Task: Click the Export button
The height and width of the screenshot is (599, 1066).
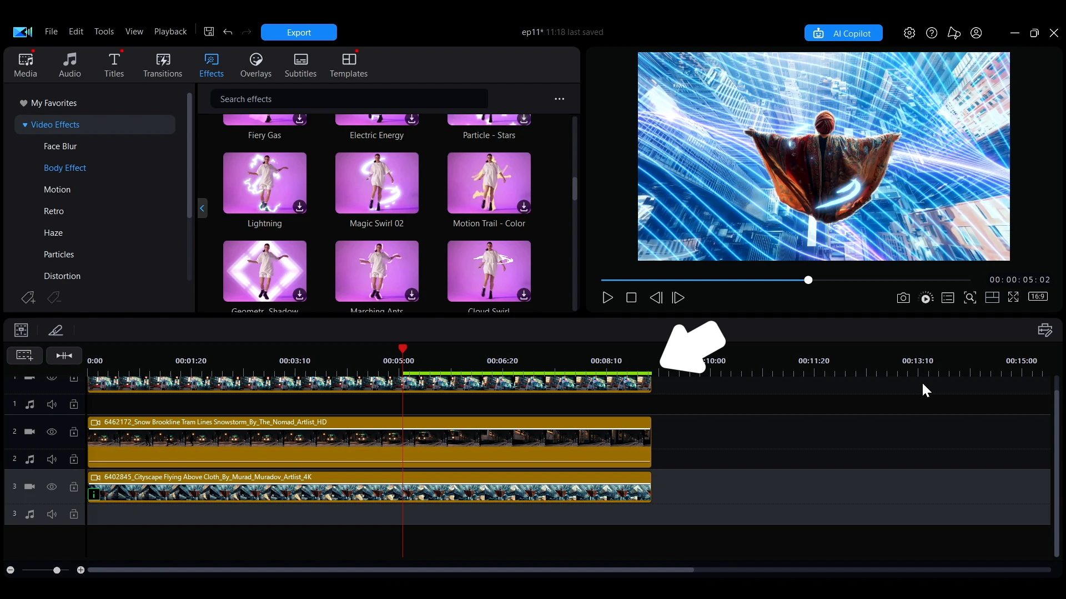Action: point(299,32)
